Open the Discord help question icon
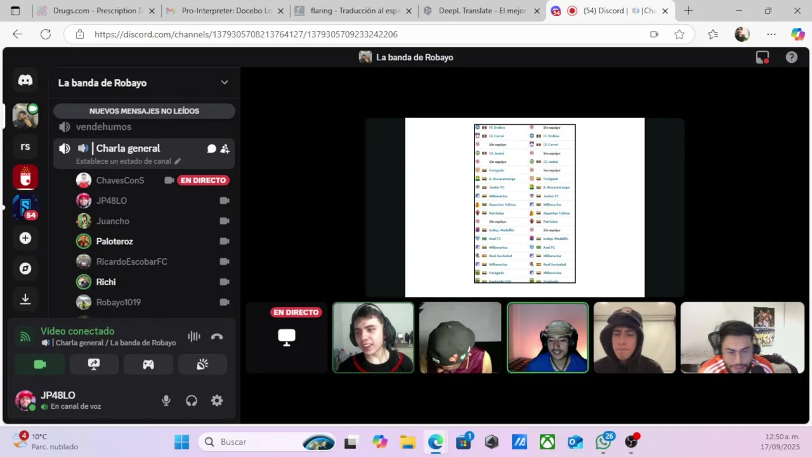Viewport: 812px width, 457px height. tap(792, 57)
